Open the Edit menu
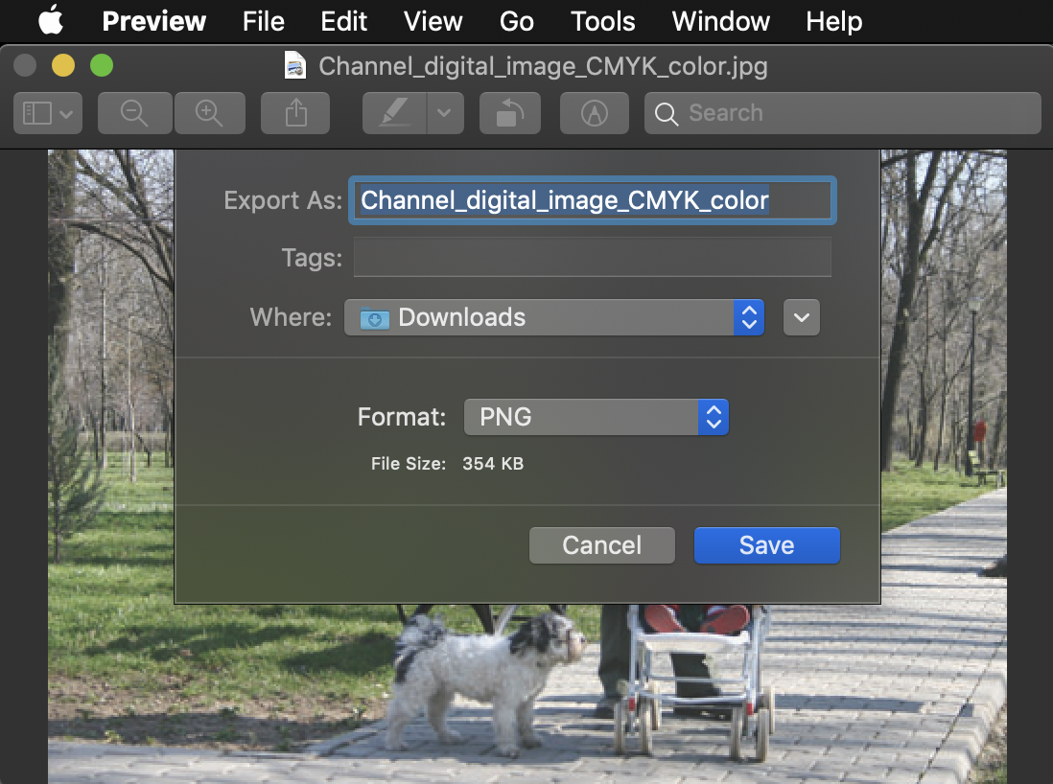 coord(344,21)
